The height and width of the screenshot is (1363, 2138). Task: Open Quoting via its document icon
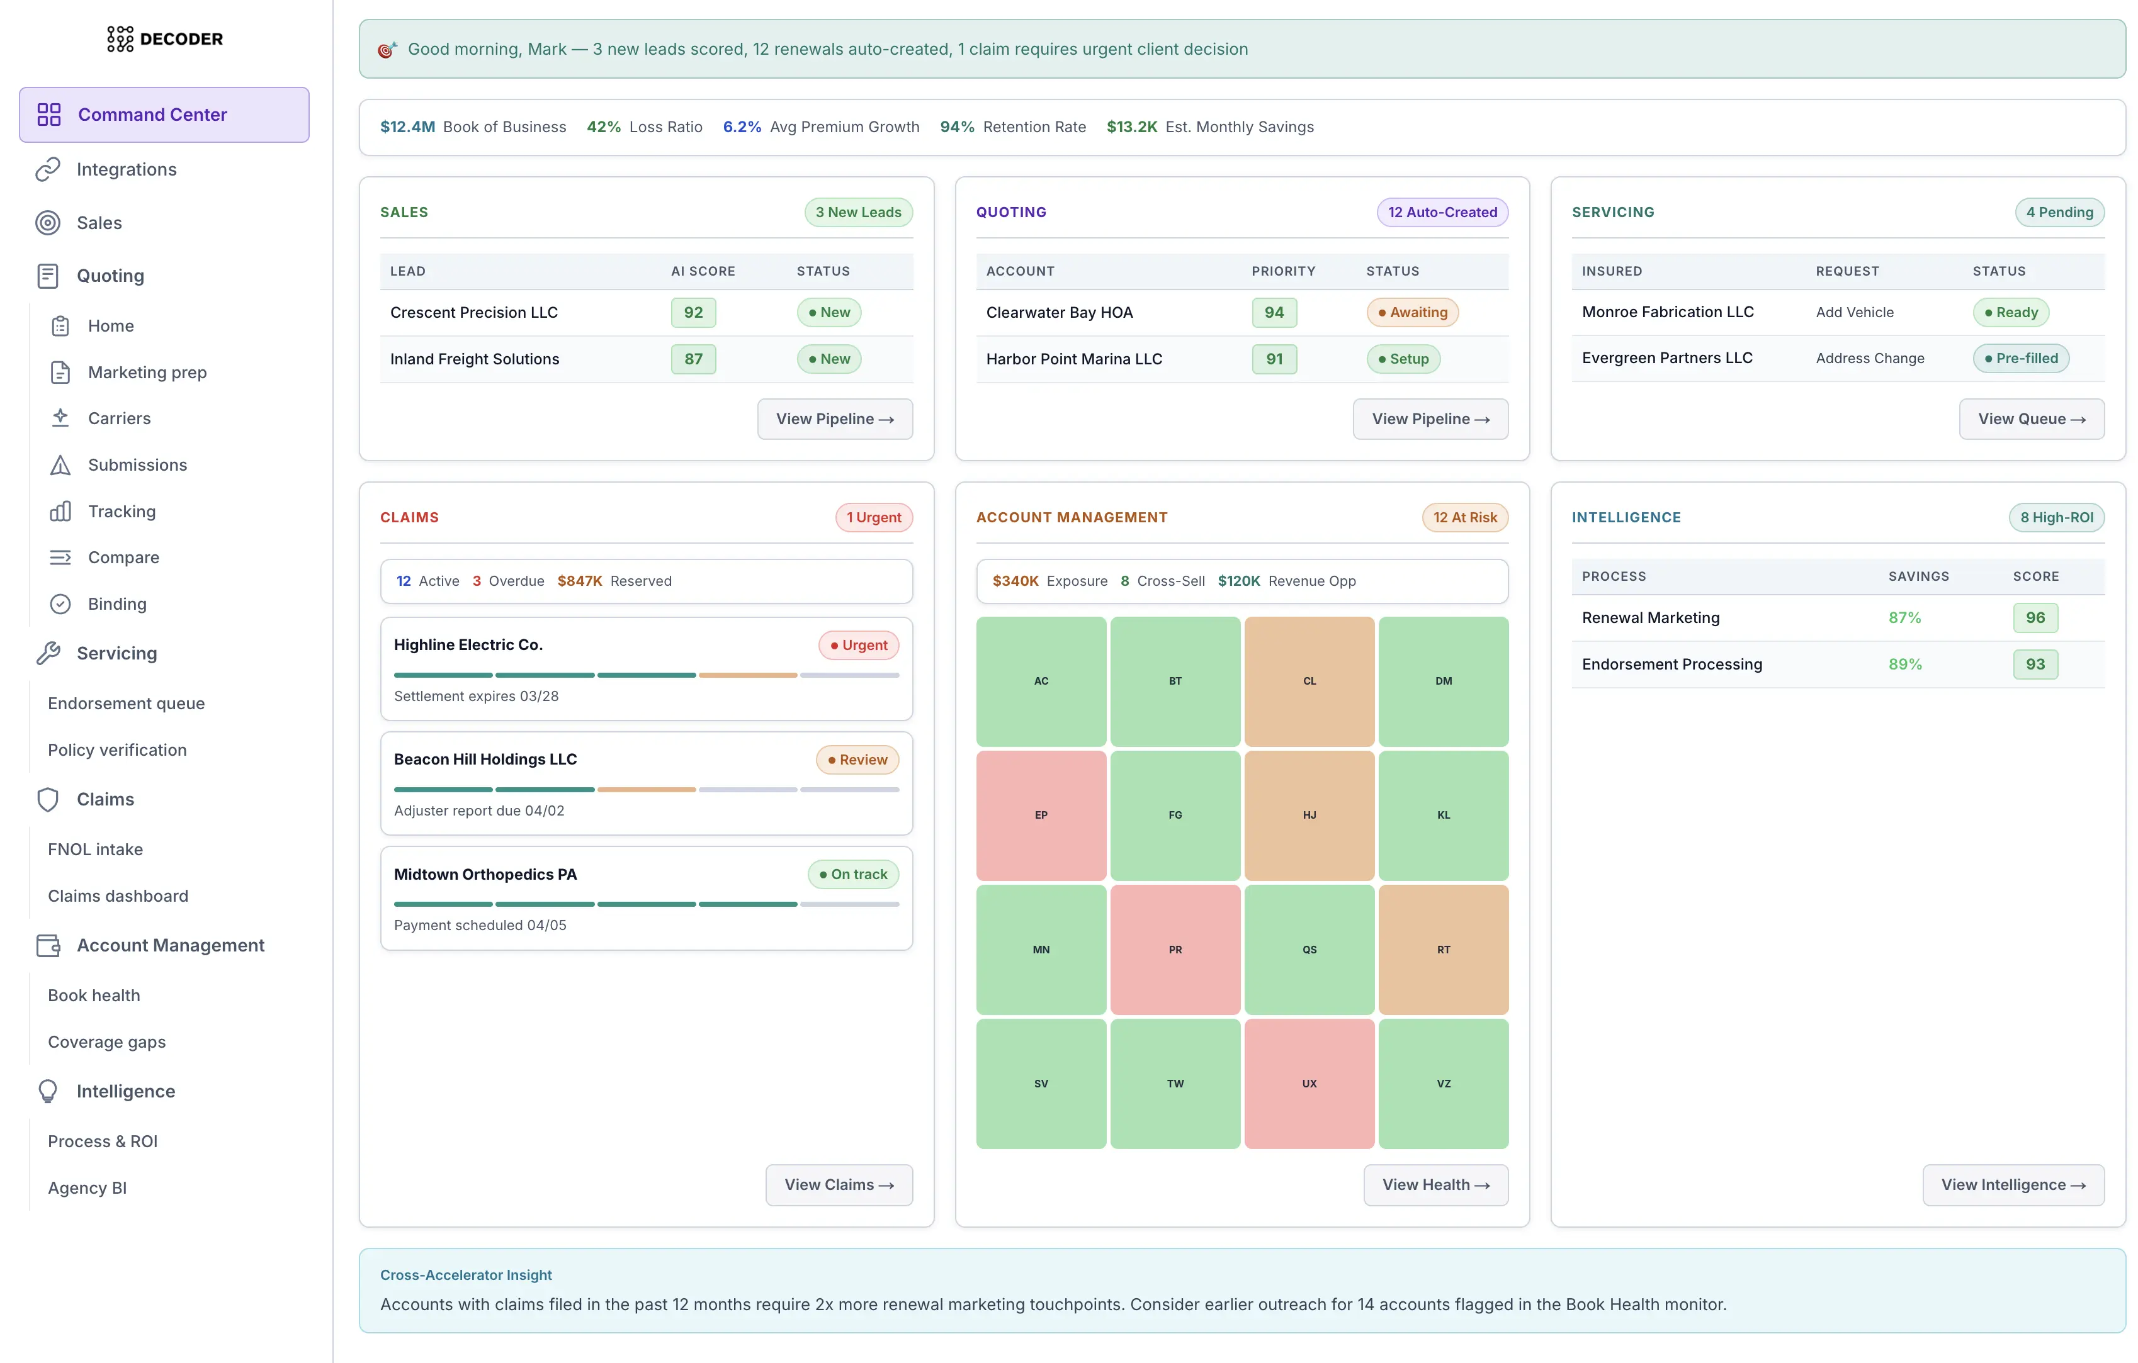click(48, 276)
